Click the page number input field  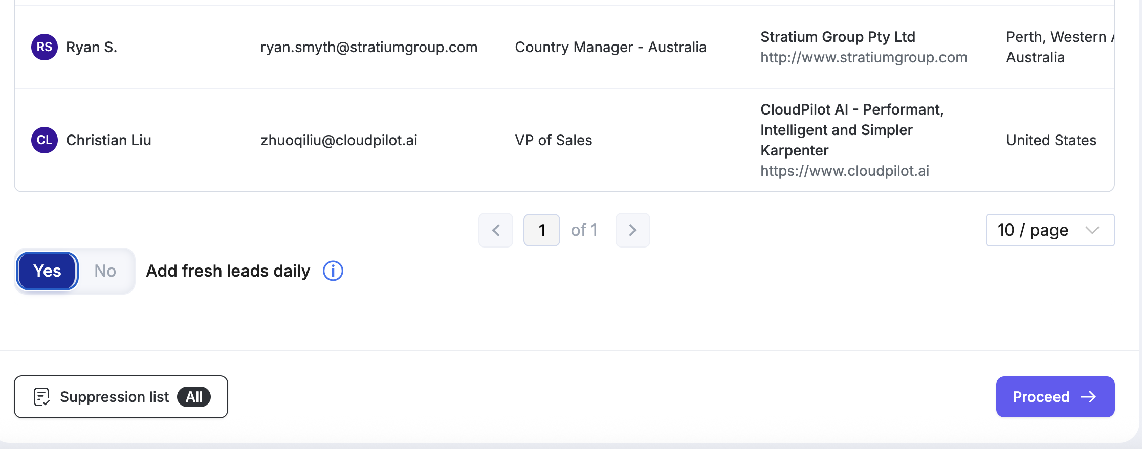pos(542,230)
